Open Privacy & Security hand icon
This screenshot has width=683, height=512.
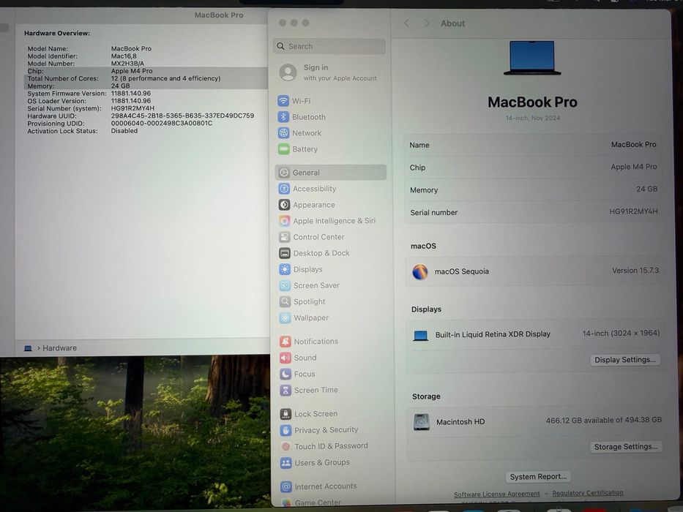tap(285, 430)
